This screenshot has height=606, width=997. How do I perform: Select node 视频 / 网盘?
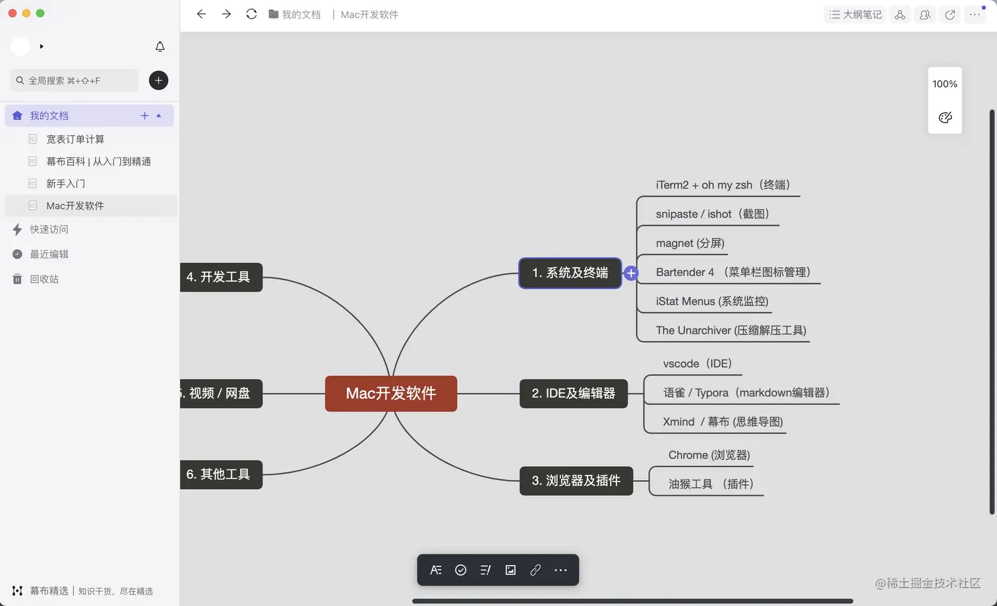[221, 394]
